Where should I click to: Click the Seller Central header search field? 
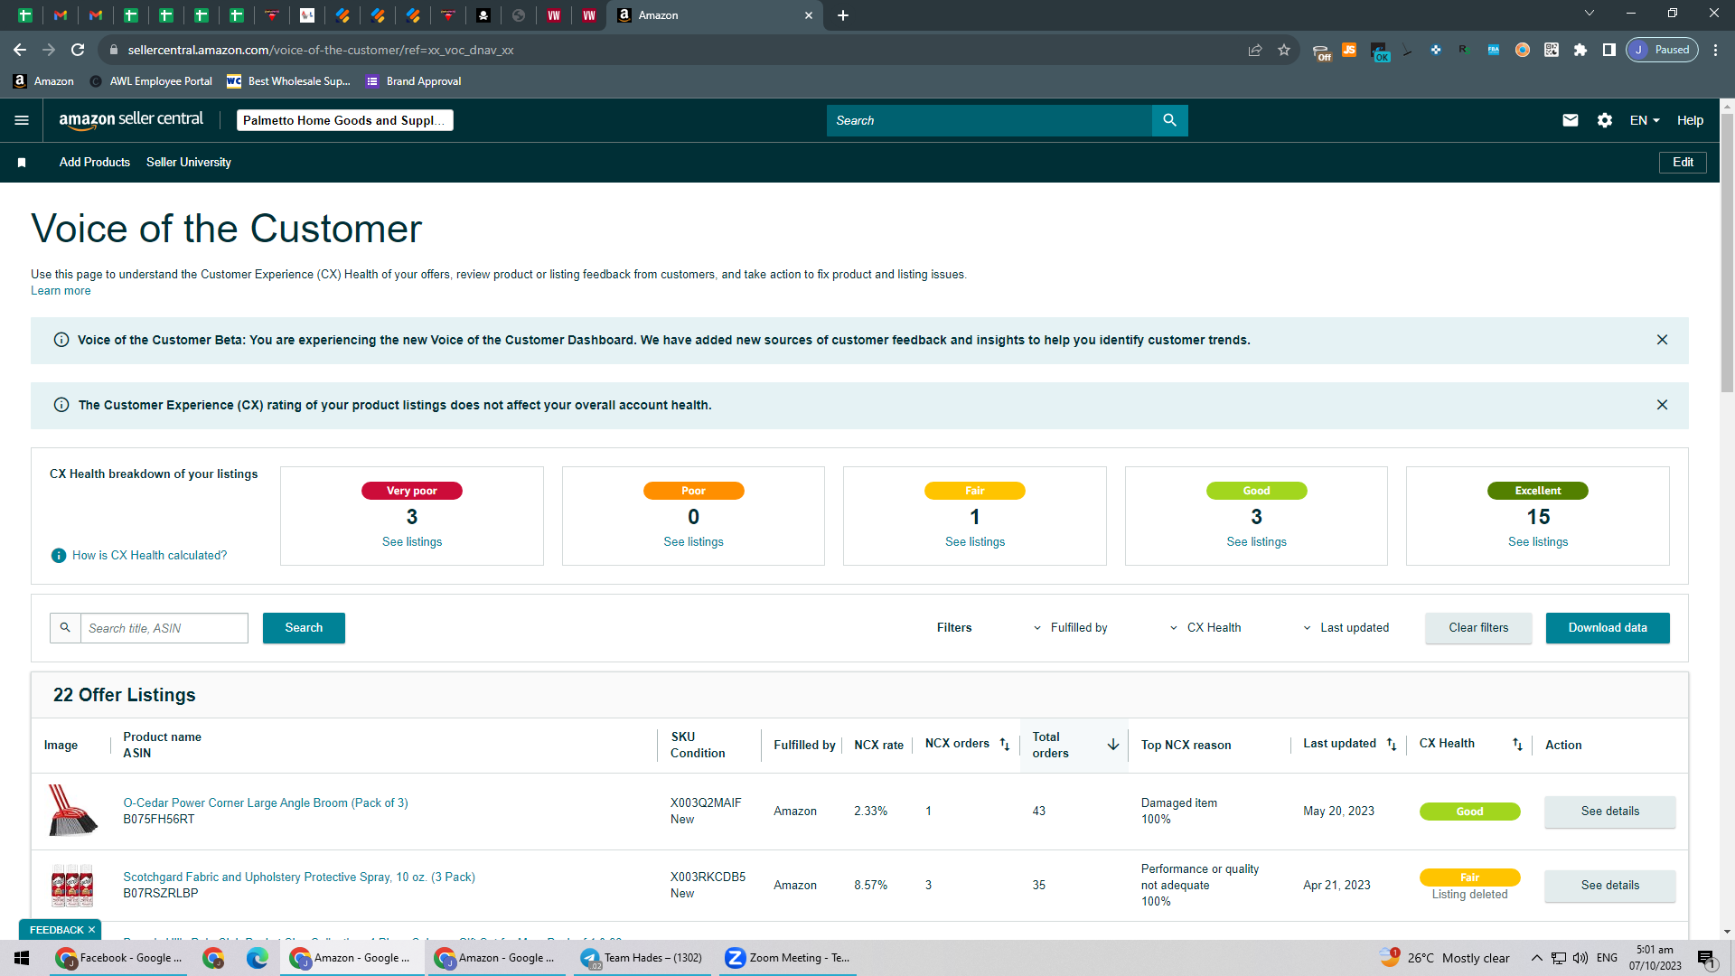[x=989, y=120]
